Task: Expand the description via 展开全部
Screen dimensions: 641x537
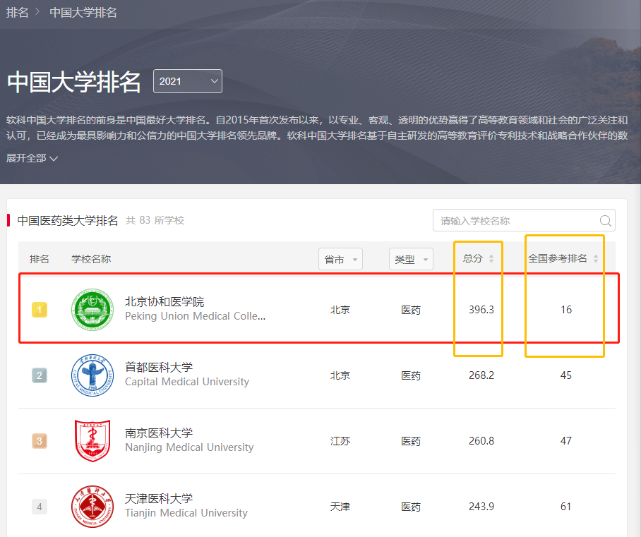Action: [32, 158]
